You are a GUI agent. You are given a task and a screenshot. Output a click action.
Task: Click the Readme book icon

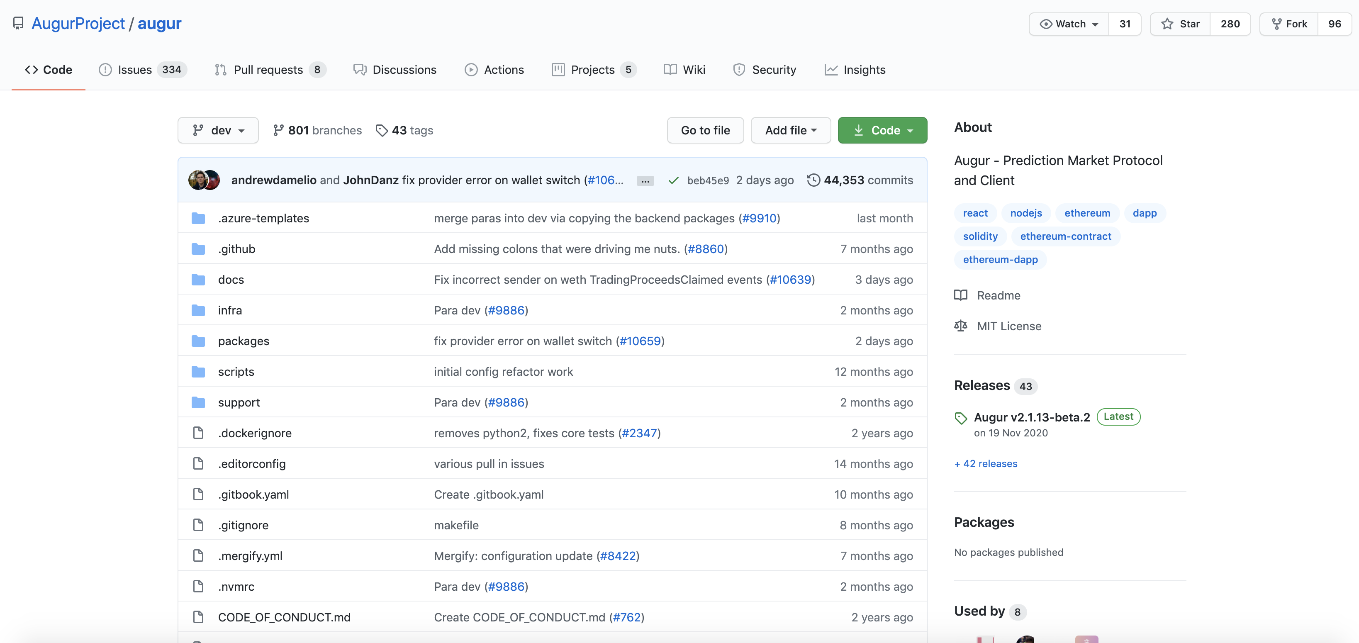pos(960,295)
